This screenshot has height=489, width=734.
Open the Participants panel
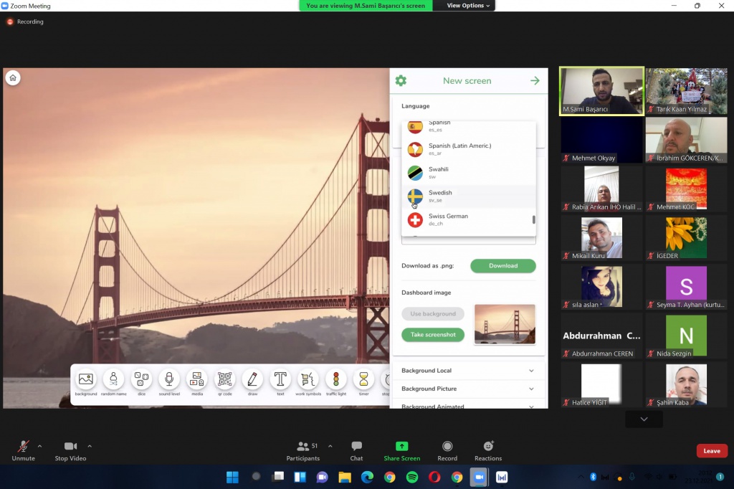pos(303,450)
